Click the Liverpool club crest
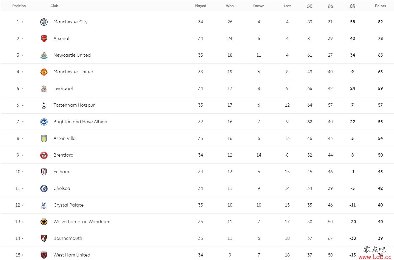This screenshot has width=394, height=260. coord(44,89)
